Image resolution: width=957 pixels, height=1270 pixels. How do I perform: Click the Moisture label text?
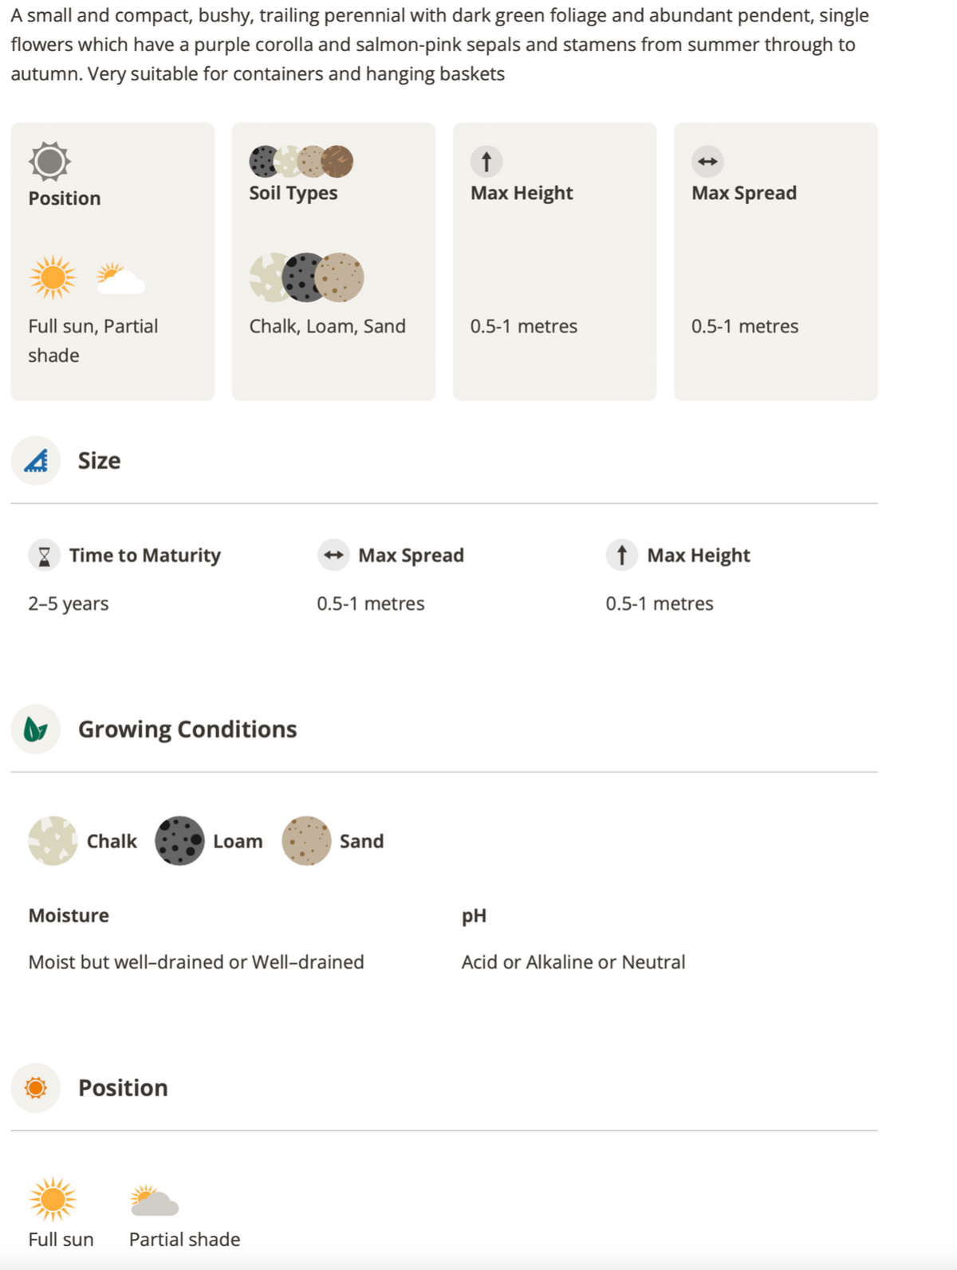(x=69, y=915)
